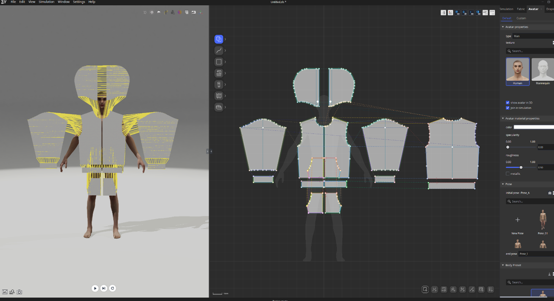
Task: Open the Window menu
Action: [64, 2]
